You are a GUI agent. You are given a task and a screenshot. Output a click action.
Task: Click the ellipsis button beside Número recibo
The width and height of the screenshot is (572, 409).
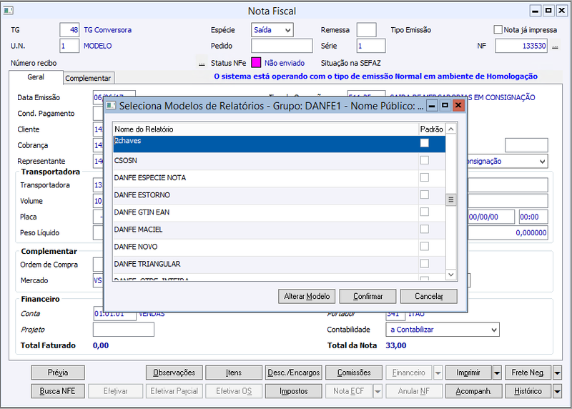point(202,63)
